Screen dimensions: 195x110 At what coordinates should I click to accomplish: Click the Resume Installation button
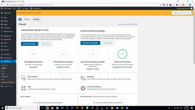pos(182,13)
